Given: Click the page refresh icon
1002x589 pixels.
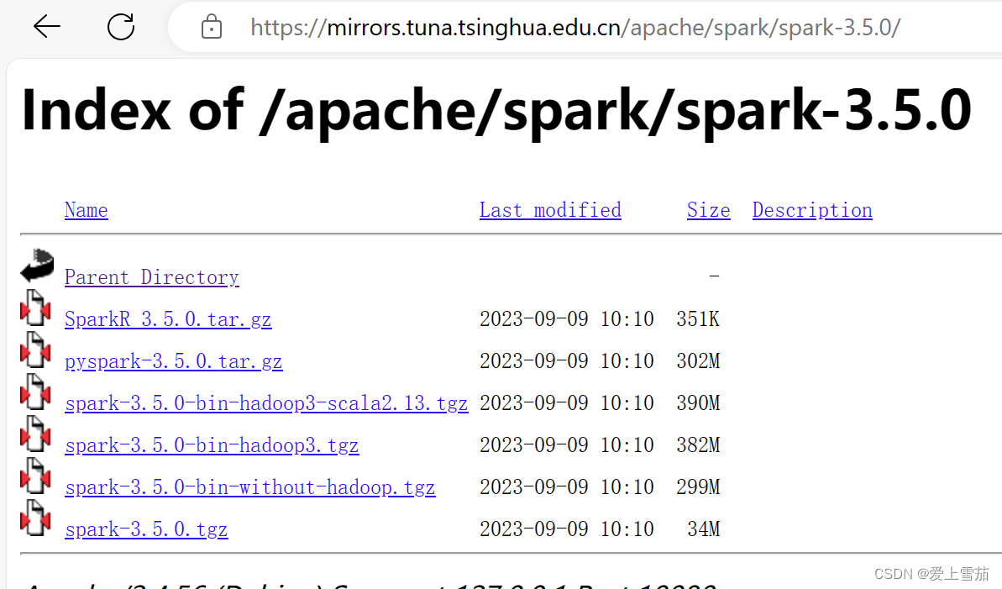Looking at the screenshot, I should pyautogui.click(x=120, y=27).
